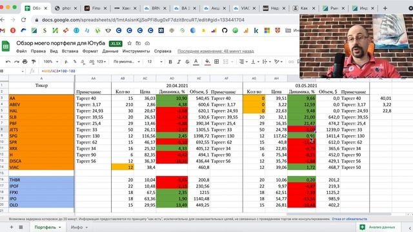Select the JETS ticker cell
Screen dimensions: 413x232
pos(41,130)
